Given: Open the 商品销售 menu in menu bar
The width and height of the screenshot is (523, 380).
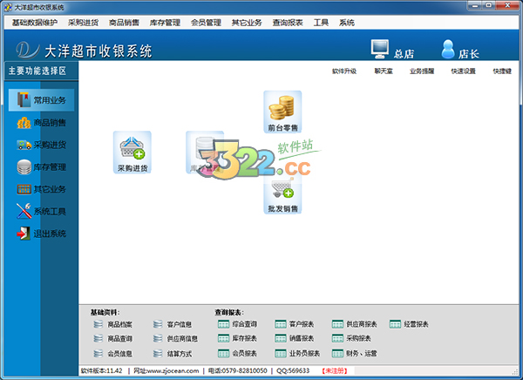Looking at the screenshot, I should pos(124,23).
